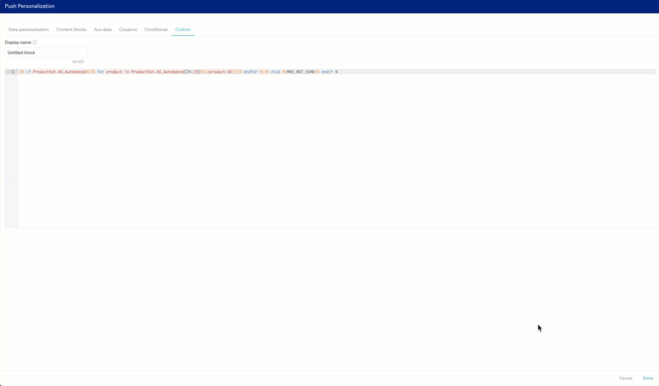The width and height of the screenshot is (659, 386).
Task: Select the active Custom tab
Action: click(183, 30)
